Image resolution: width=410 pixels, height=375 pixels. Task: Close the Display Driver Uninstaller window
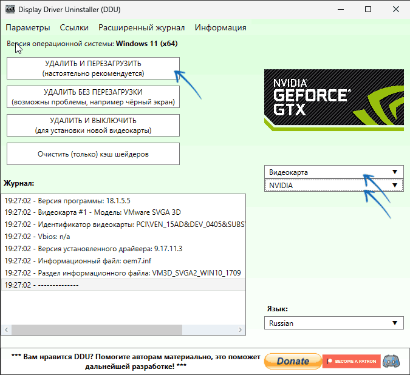click(396, 9)
